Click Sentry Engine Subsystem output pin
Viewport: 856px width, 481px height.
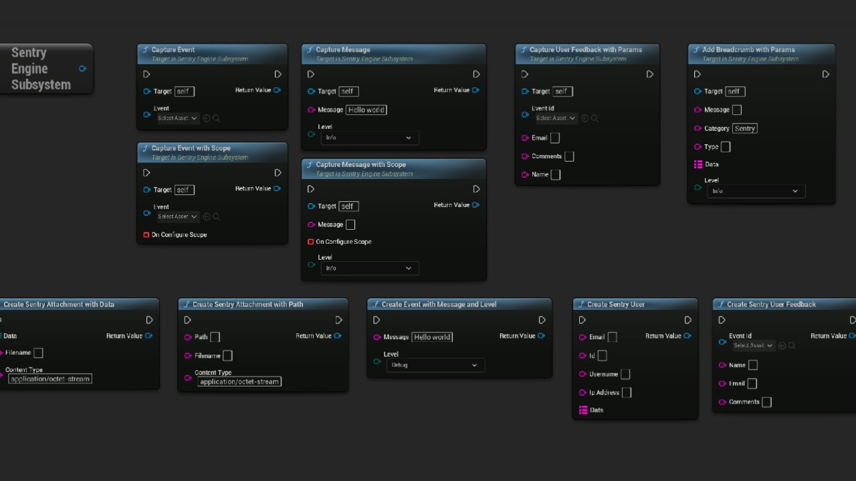tap(82, 69)
